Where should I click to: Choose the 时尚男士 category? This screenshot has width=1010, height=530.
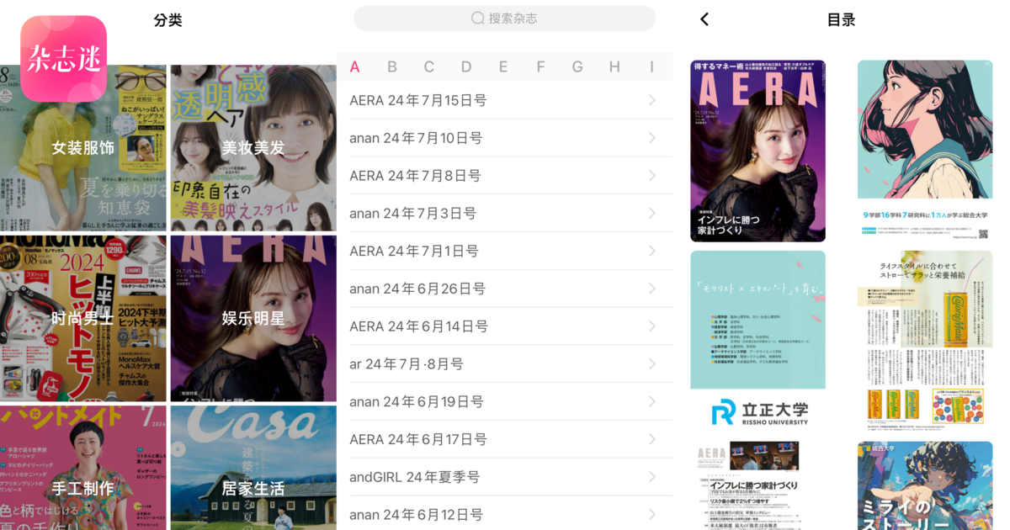83,318
